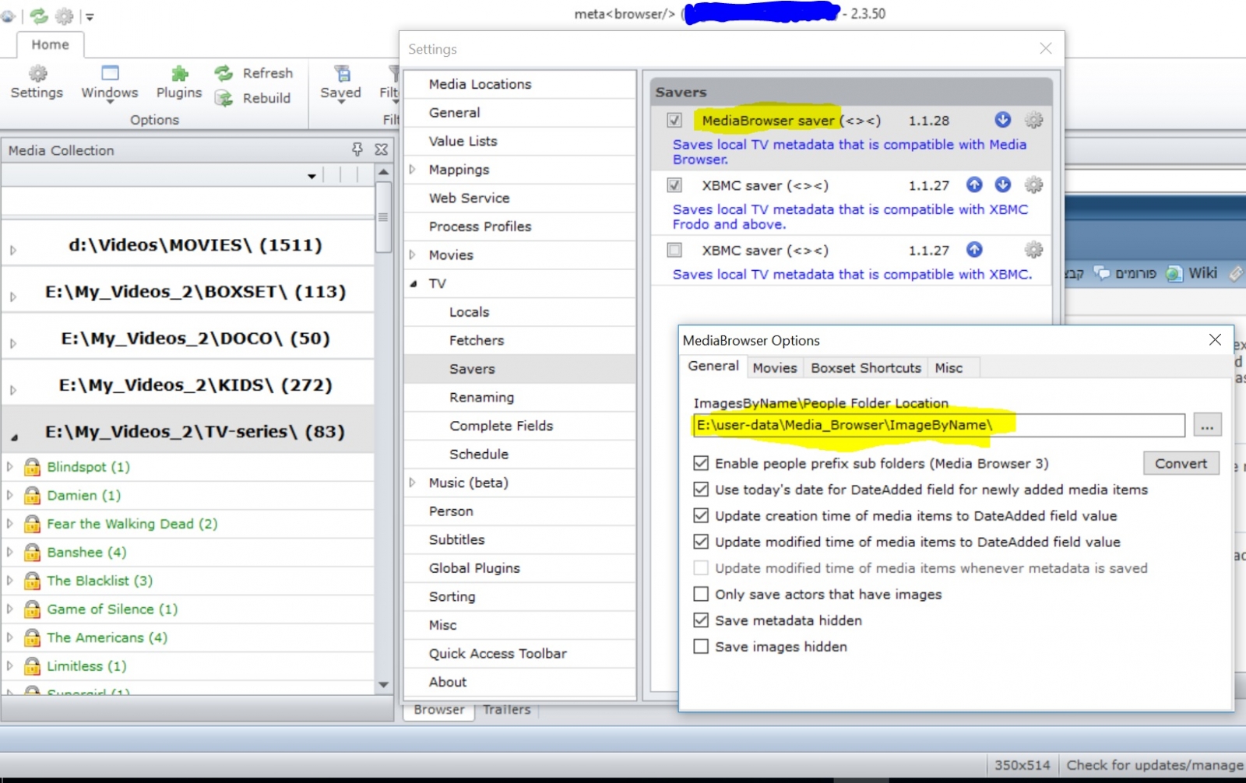Viewport: 1246px width, 783px height.
Task: Expand d:\Videos\MOVIES\ collection
Action: pos(13,250)
